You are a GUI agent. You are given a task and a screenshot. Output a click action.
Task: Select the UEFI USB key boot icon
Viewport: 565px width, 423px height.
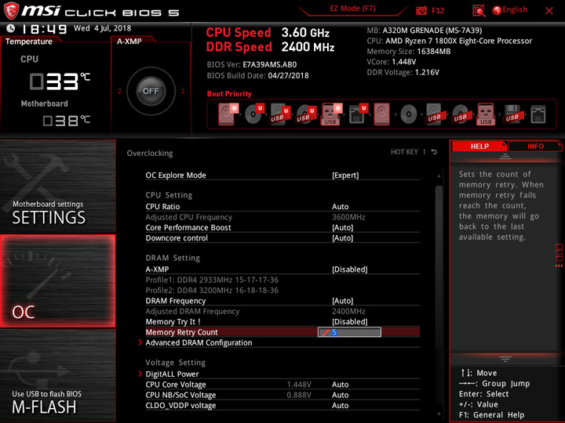tap(332, 114)
